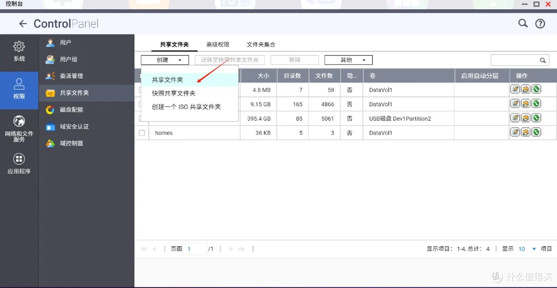Click the 操作 column header
The image size is (557, 288).
point(532,76)
